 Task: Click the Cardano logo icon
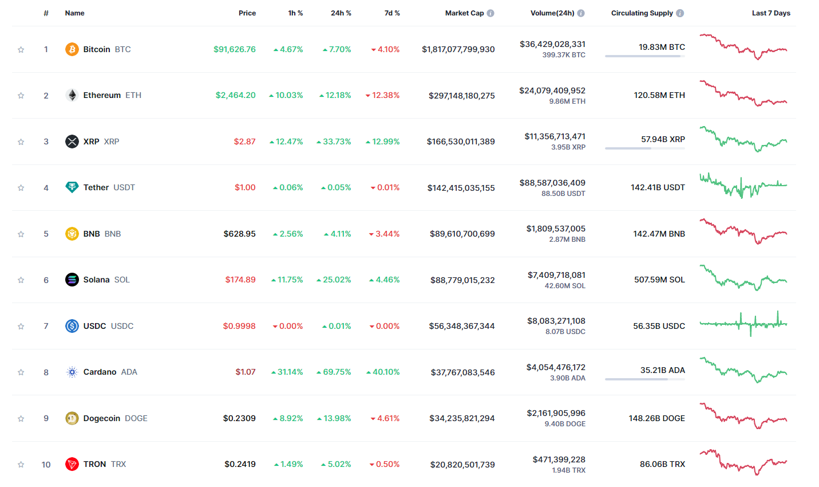[x=72, y=372]
